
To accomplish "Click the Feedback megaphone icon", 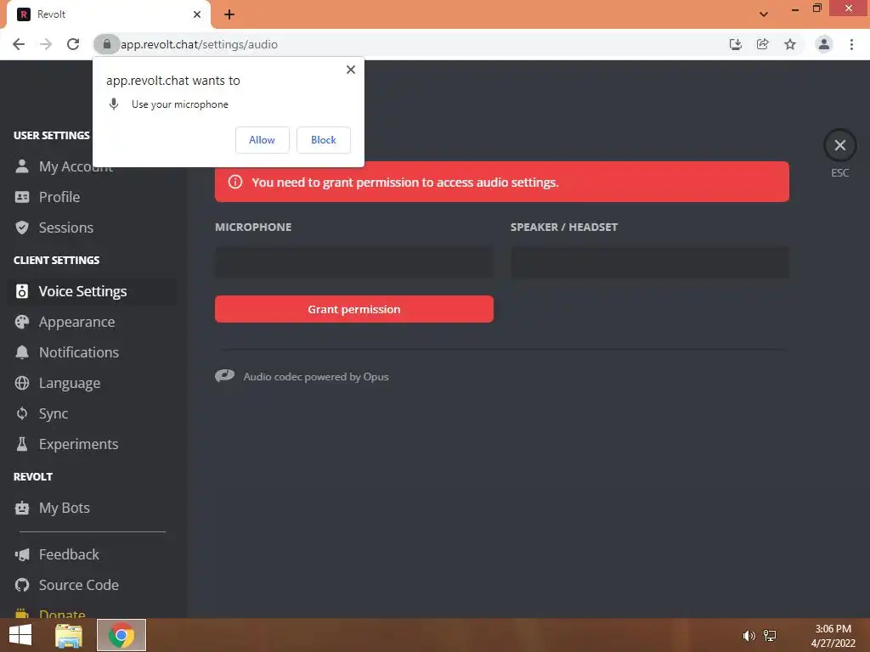I will coord(22,554).
